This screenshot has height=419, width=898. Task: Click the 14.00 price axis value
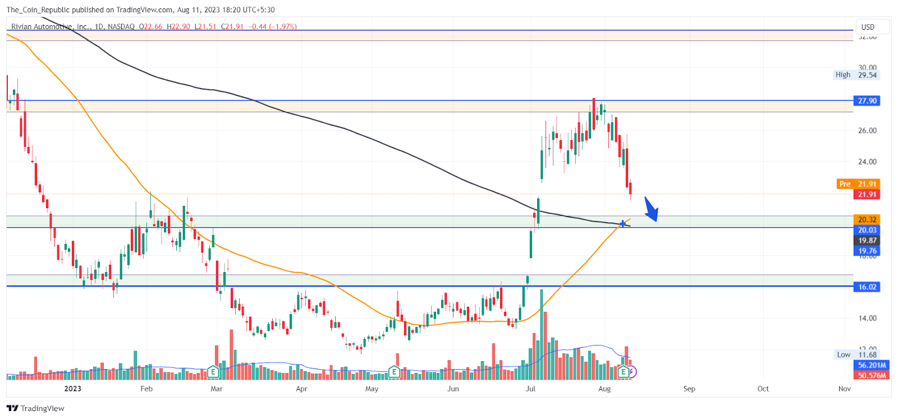point(867,319)
